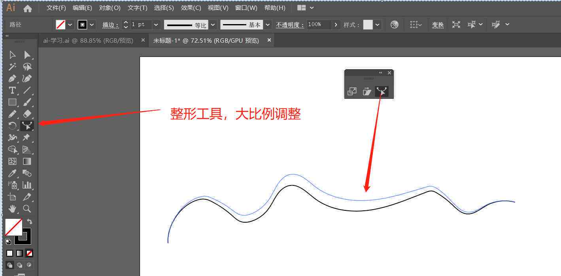Click the Isolate Selected Object icon
561x276 pixels.
coord(456,25)
